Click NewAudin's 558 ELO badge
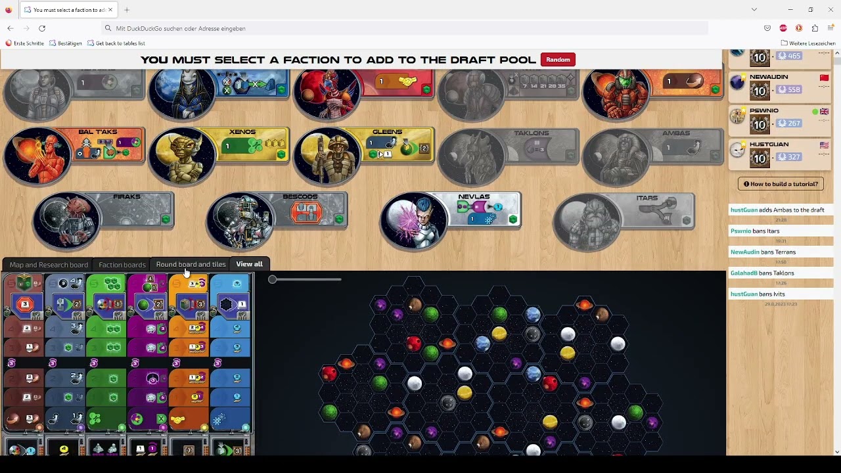This screenshot has width=841, height=473. click(x=790, y=90)
